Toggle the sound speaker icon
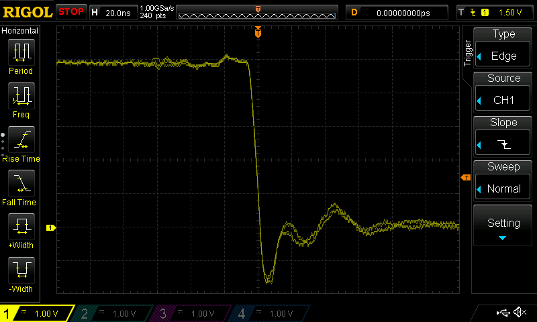The width and height of the screenshot is (537, 322). tap(520, 313)
